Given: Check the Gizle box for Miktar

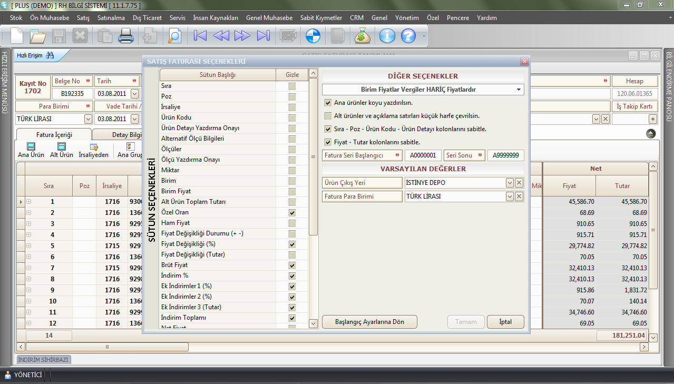Looking at the screenshot, I should 292,171.
